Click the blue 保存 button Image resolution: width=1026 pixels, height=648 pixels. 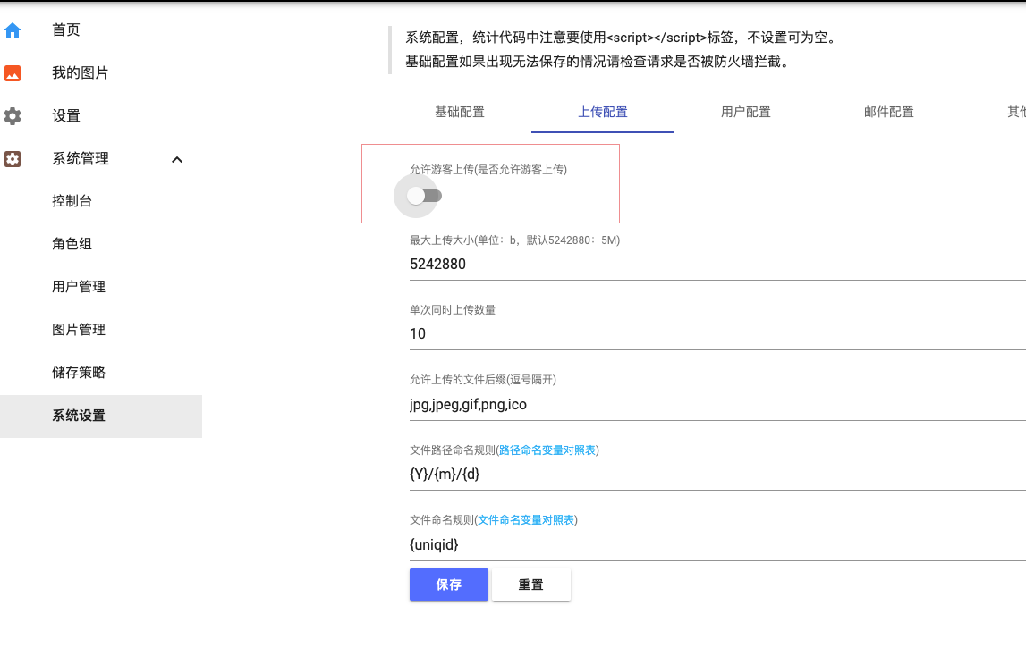click(449, 585)
